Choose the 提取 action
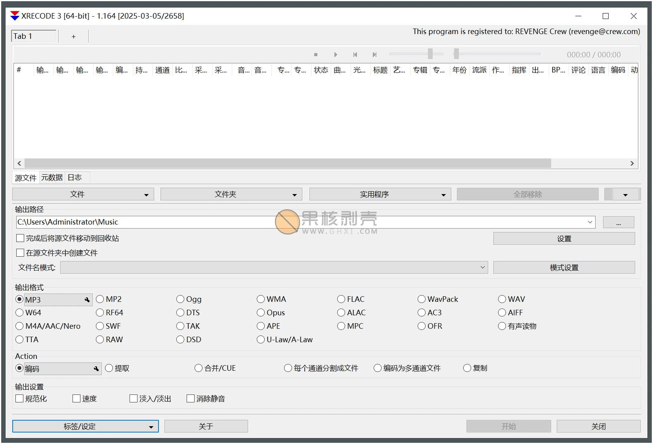The height and width of the screenshot is (444, 653). point(117,368)
